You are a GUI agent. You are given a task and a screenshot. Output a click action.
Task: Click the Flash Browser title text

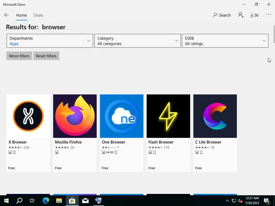(x=161, y=142)
